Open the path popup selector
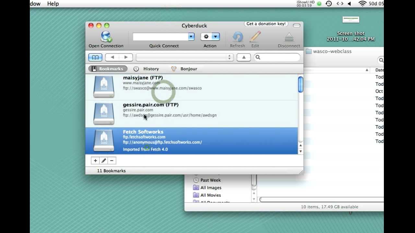The height and width of the screenshot is (233, 415). tap(184, 57)
